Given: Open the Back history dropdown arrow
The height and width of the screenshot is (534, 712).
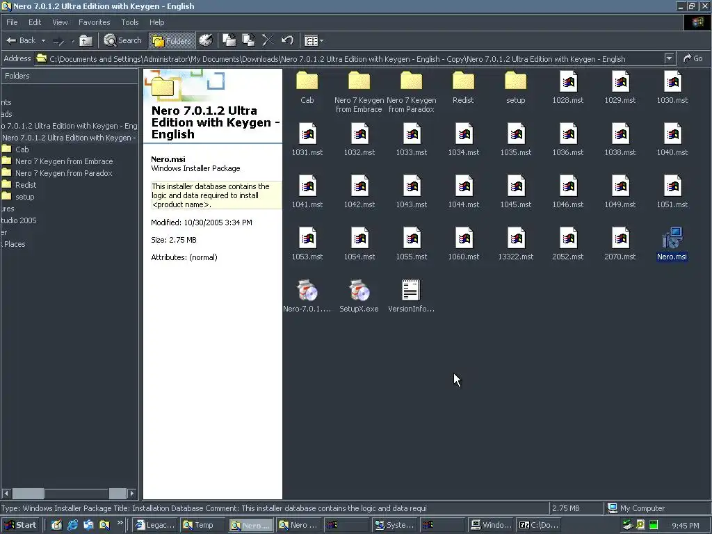Looking at the screenshot, I should coord(43,40).
